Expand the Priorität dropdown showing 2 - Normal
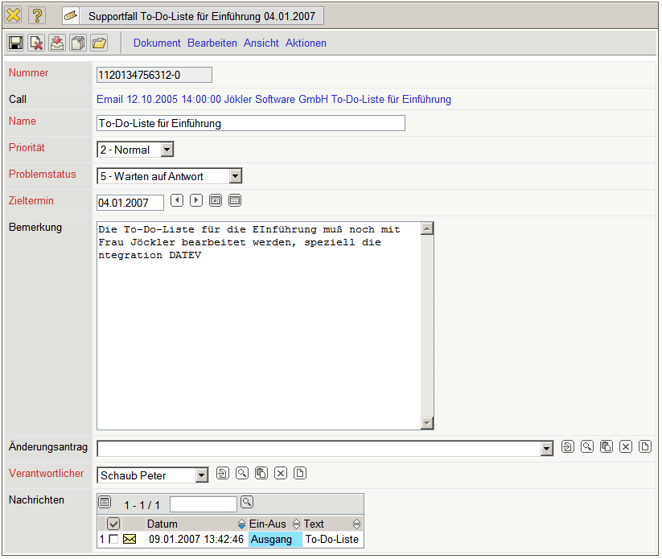The width and height of the screenshot is (662, 559). (x=167, y=150)
